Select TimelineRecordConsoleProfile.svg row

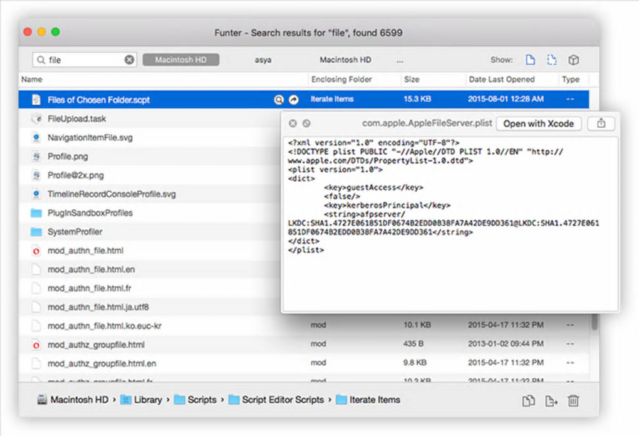click(150, 194)
